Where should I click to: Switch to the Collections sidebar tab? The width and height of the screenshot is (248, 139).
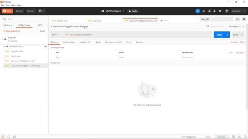tap(24, 25)
